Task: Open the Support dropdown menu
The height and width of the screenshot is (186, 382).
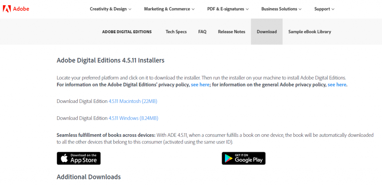Action: pos(324,9)
